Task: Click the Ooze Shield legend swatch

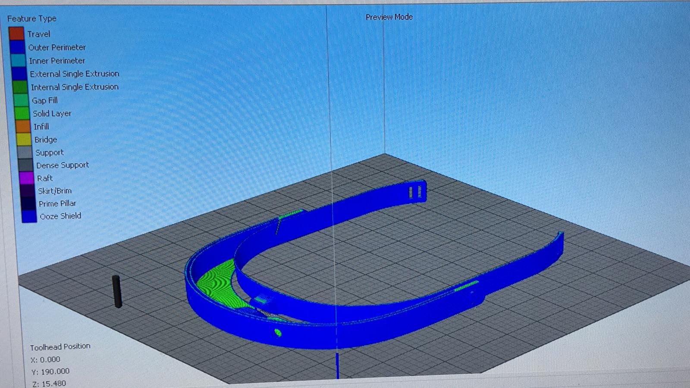Action: 29,216
